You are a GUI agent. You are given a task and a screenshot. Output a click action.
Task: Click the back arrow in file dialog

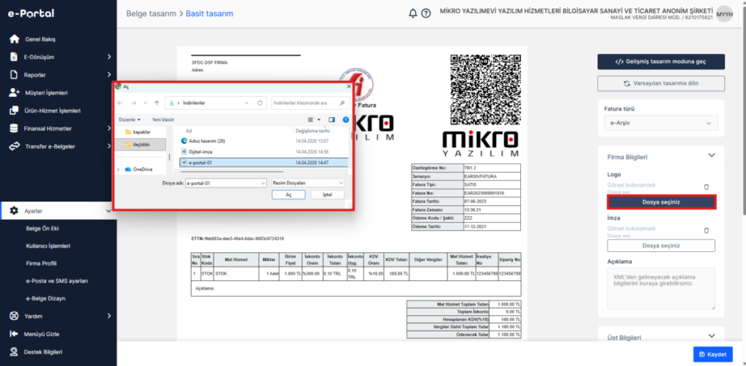click(x=120, y=103)
